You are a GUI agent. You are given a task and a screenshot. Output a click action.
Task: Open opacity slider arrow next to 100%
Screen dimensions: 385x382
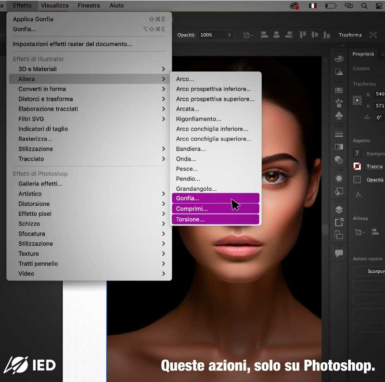pos(230,35)
